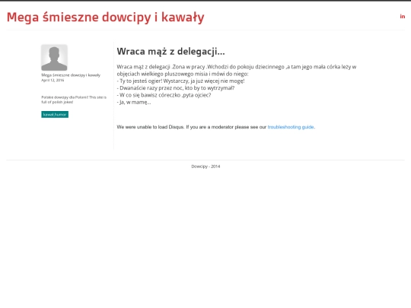Select the site description 'Polskie dowcipy dla Polonii'
This screenshot has width=411, height=308.
point(74,100)
